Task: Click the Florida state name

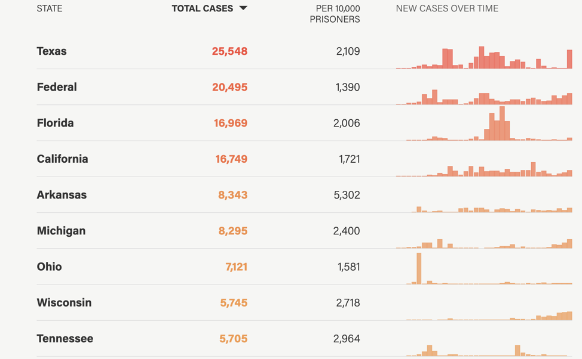Action: click(56, 123)
